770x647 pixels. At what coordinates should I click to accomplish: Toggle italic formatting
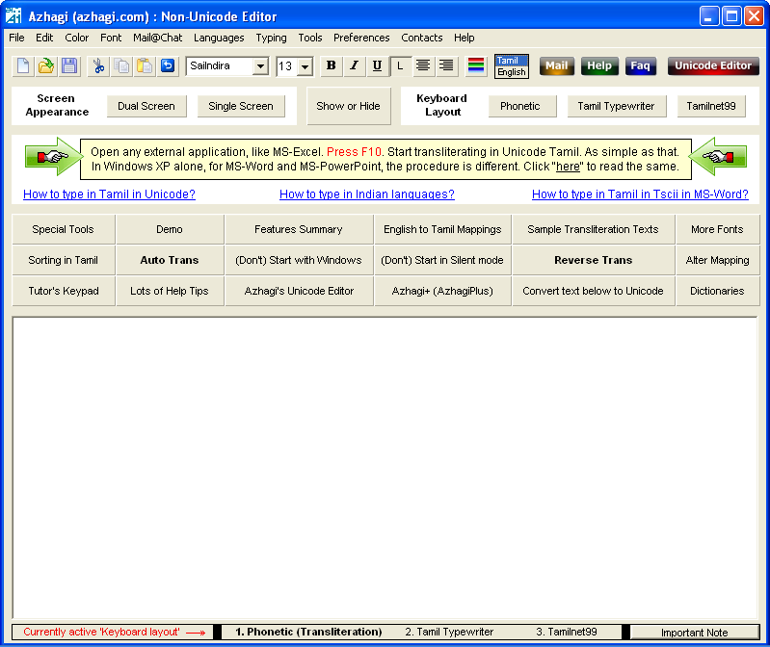pos(354,65)
